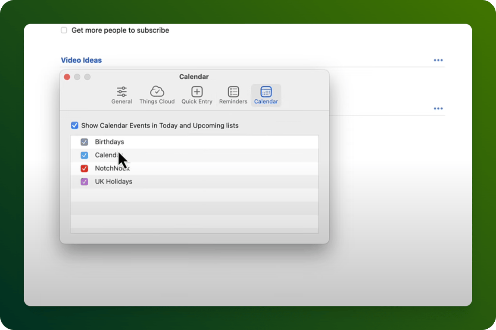Open the General preferences tab
This screenshot has height=330, width=496.
pos(121,95)
